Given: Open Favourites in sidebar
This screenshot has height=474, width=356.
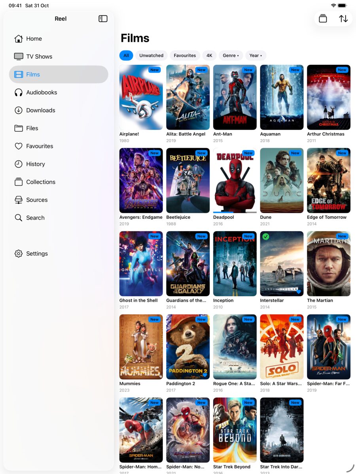Looking at the screenshot, I should 59,146.
